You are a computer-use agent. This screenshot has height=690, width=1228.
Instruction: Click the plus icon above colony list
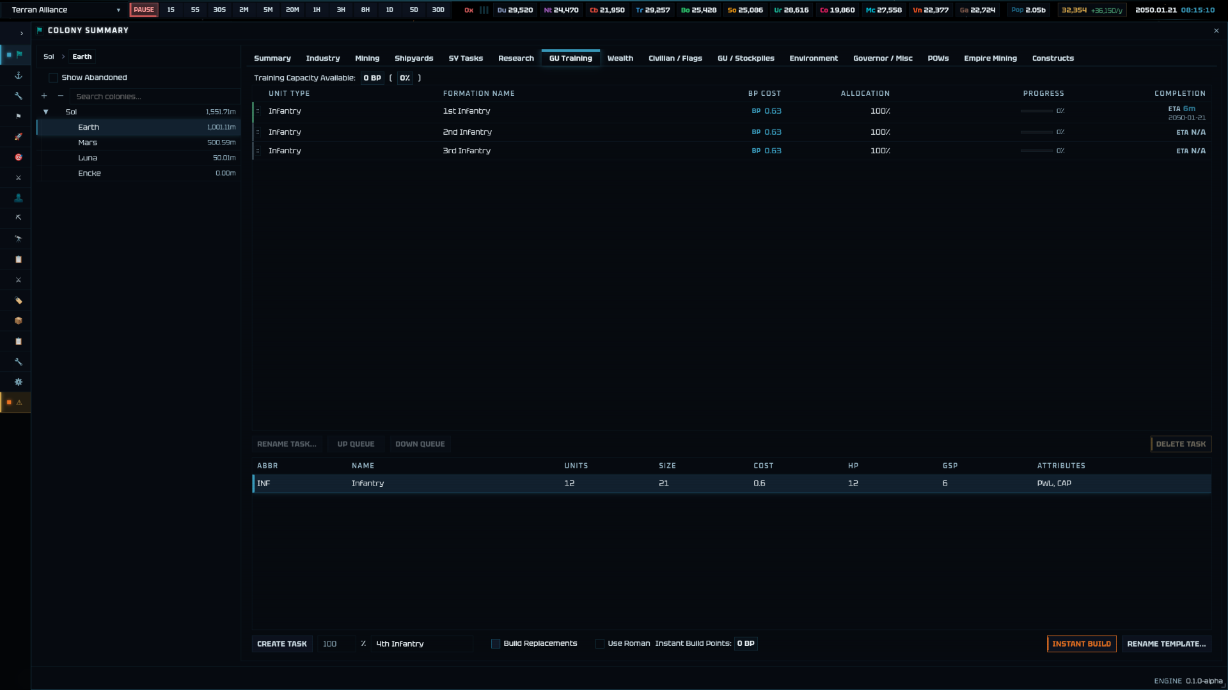click(x=44, y=96)
